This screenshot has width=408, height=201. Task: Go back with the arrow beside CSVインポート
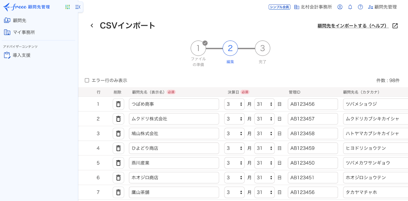(x=92, y=26)
